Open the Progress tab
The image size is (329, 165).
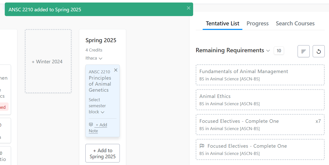click(x=258, y=24)
